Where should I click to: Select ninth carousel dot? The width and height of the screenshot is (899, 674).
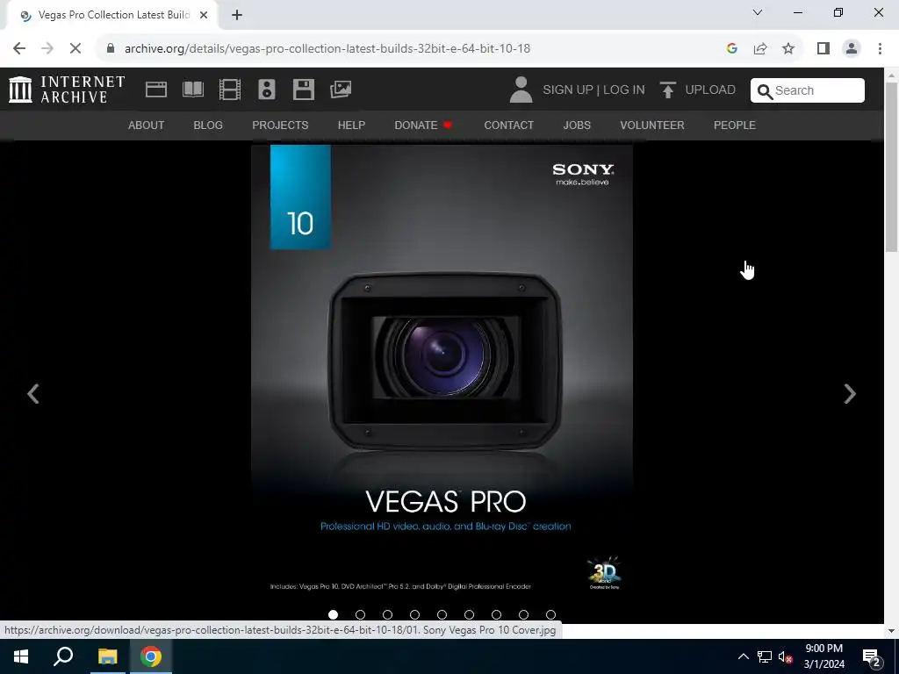pyautogui.click(x=551, y=614)
